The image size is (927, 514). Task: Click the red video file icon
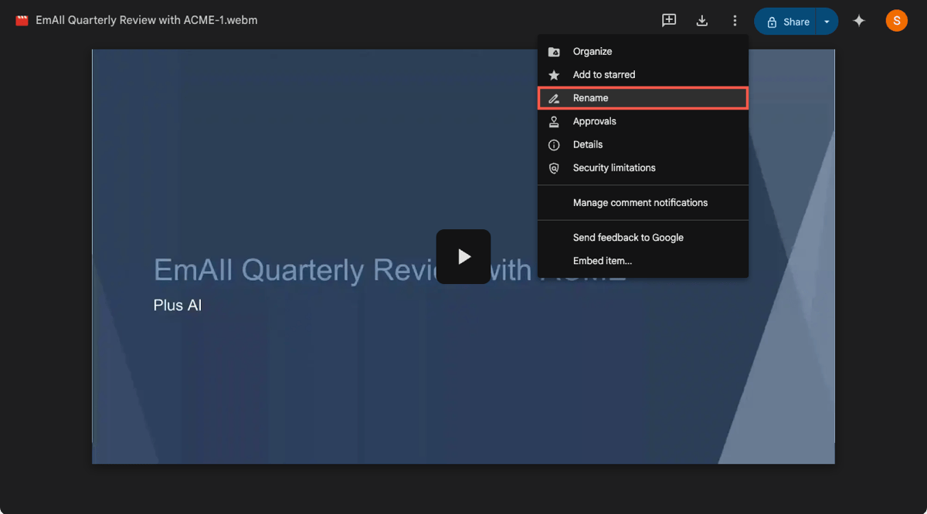pos(22,21)
